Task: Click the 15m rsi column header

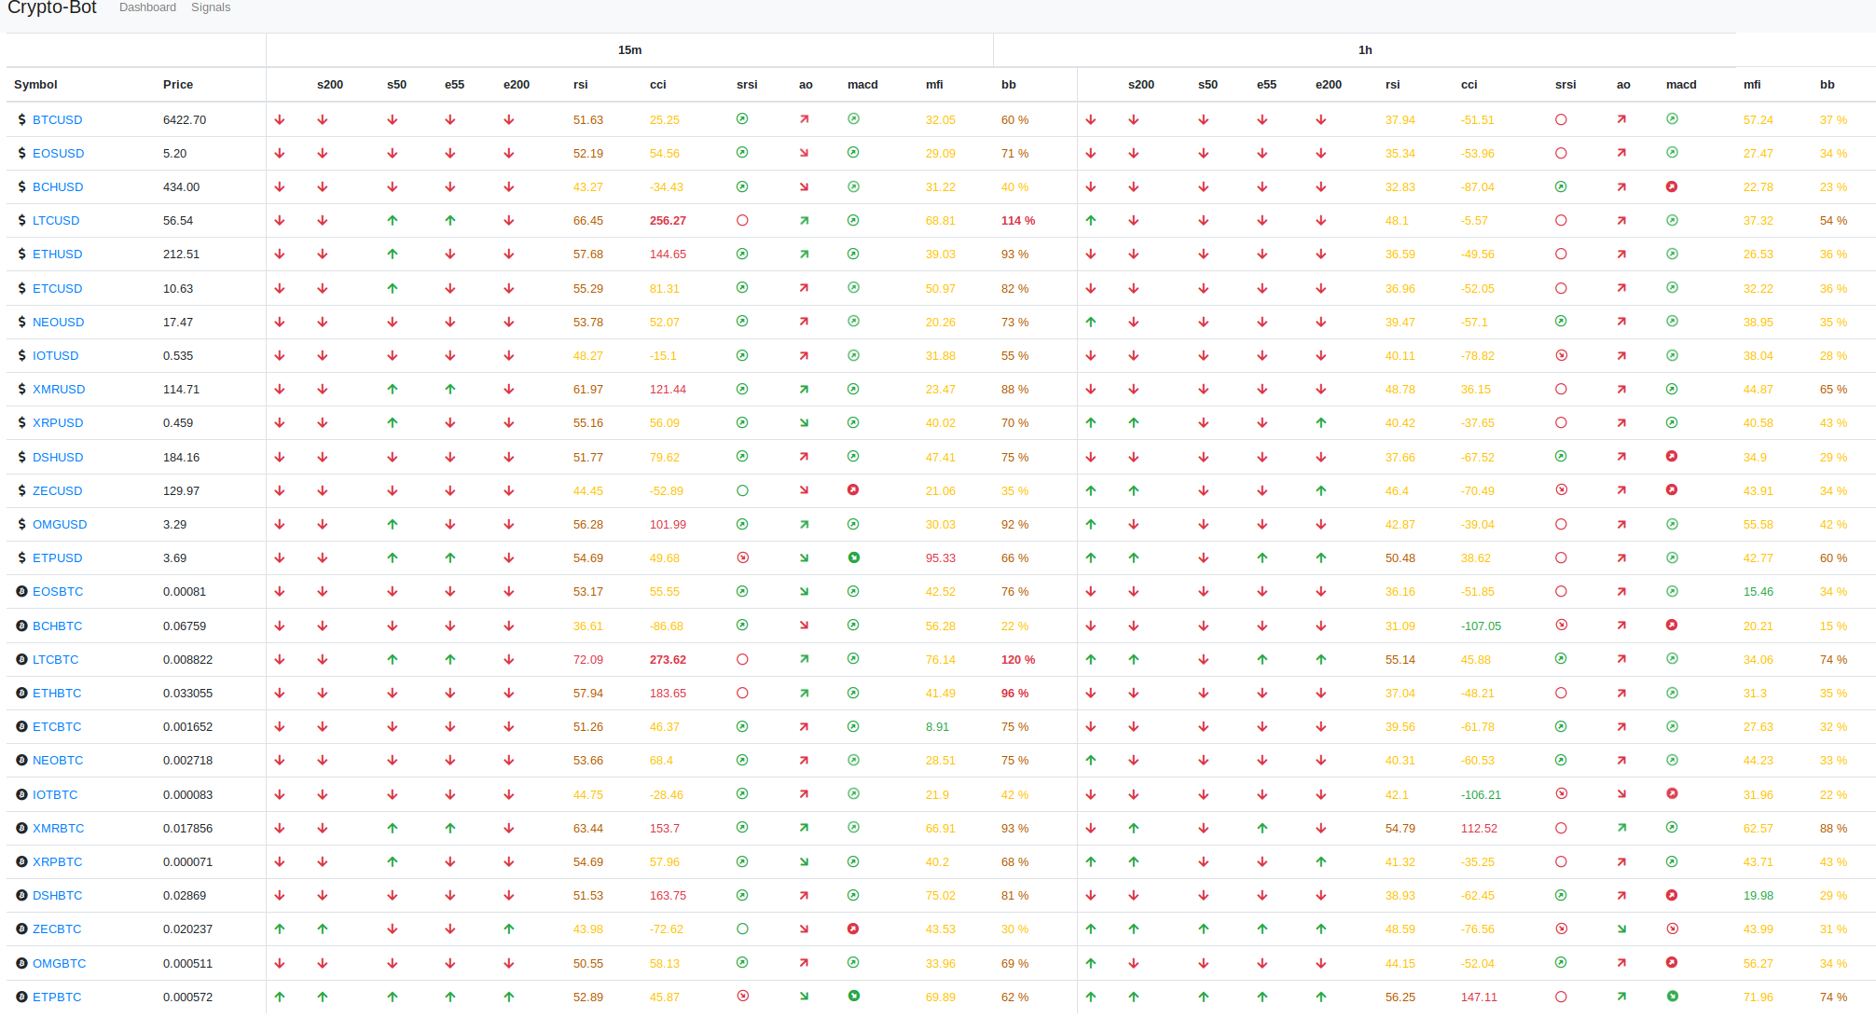Action: pyautogui.click(x=581, y=84)
